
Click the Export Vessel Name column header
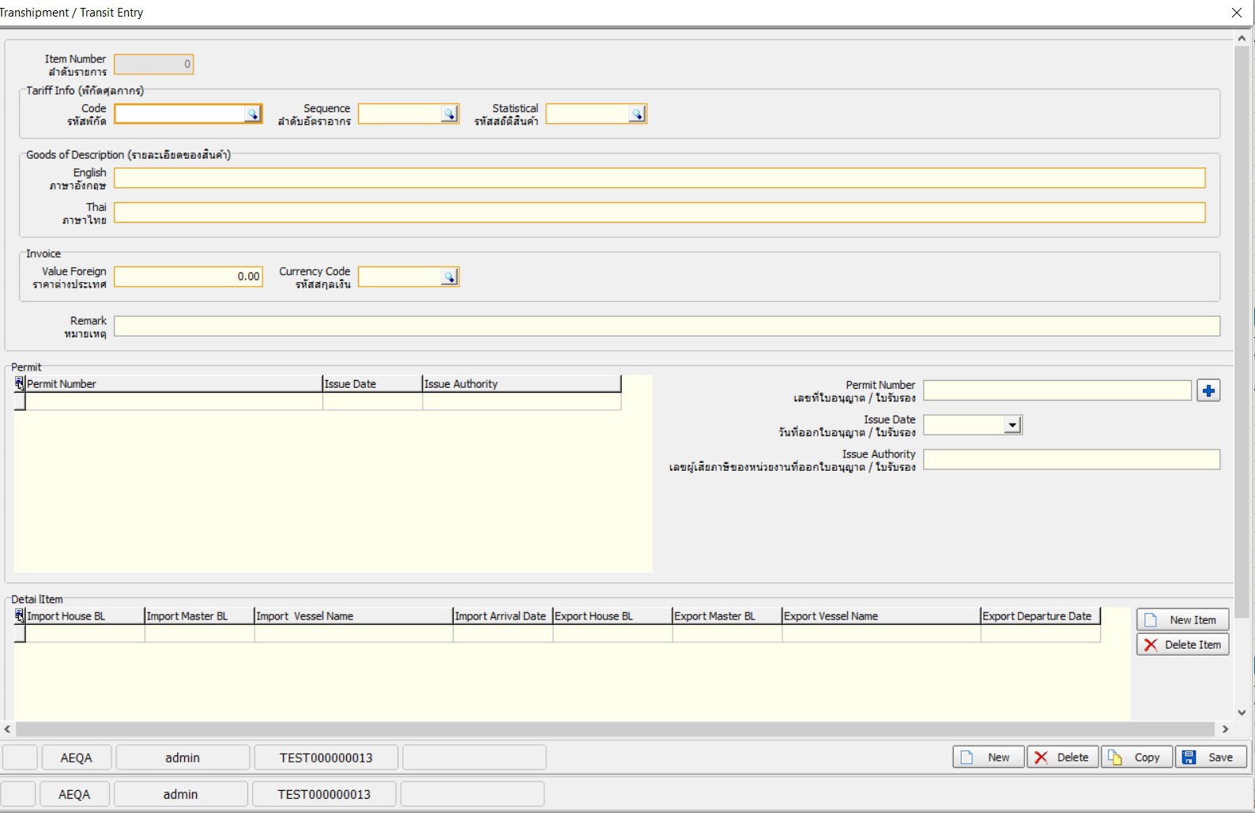coord(881,616)
